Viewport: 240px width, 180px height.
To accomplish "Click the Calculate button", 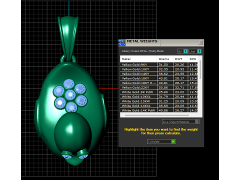I will (161, 141).
